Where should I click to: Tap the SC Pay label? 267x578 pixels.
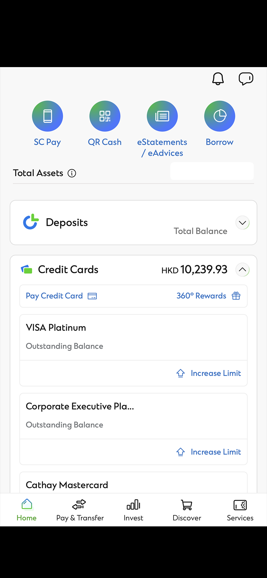(x=47, y=142)
